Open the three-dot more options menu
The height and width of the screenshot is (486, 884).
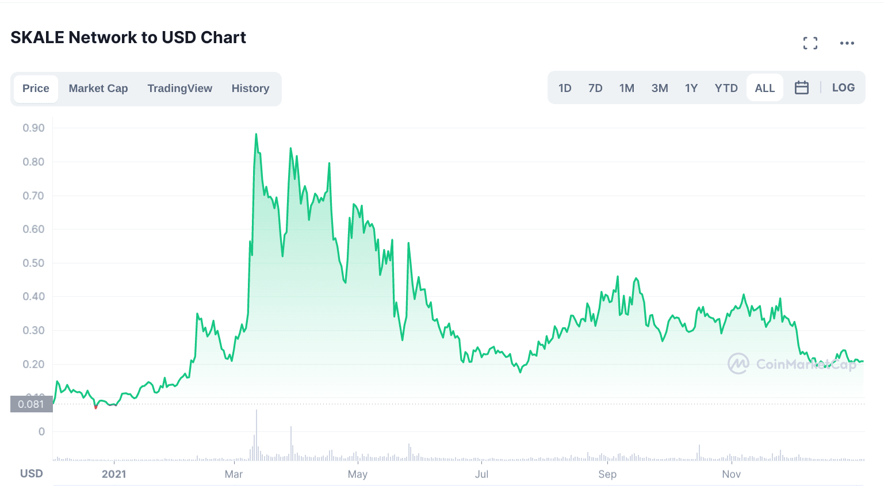(x=847, y=43)
